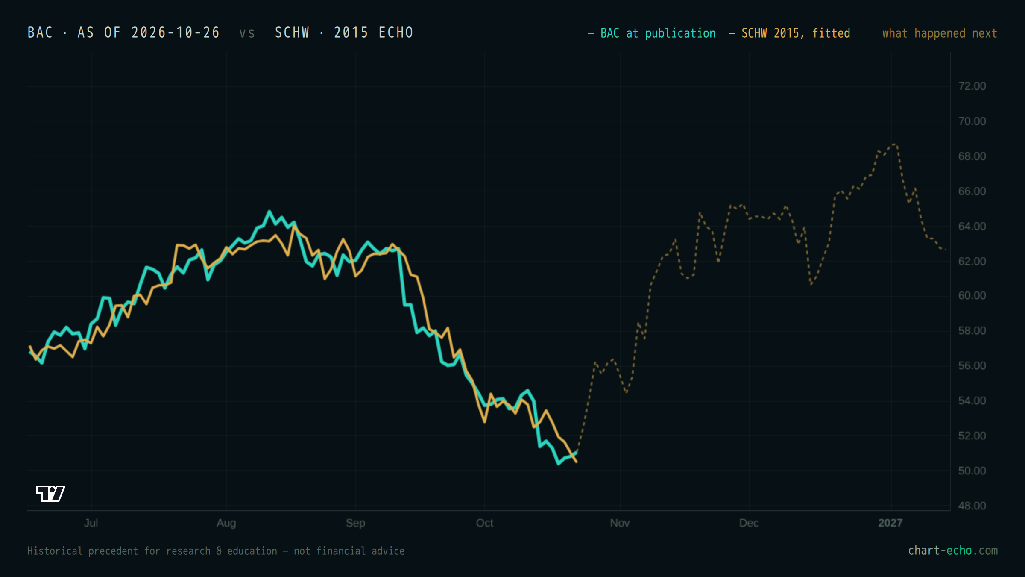Click the 'Sep' x-axis label
This screenshot has height=577, width=1025.
coord(355,523)
